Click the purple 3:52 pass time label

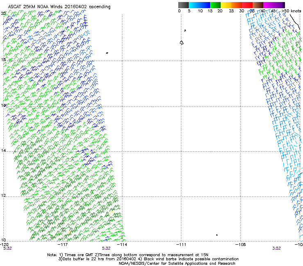click(x=276, y=248)
